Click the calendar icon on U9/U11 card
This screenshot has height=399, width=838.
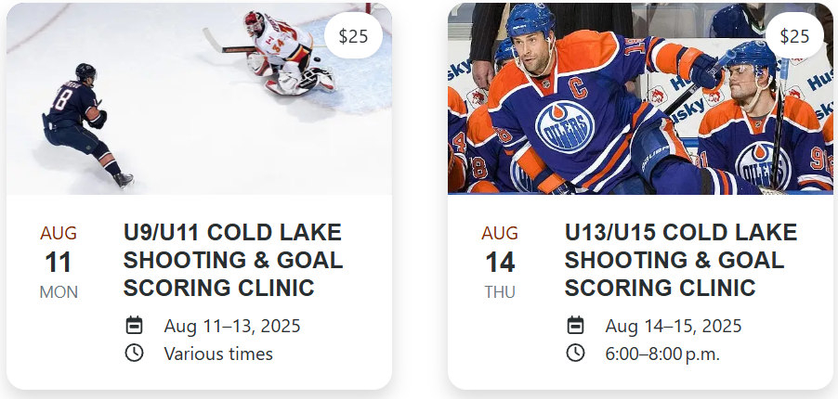coord(134,326)
